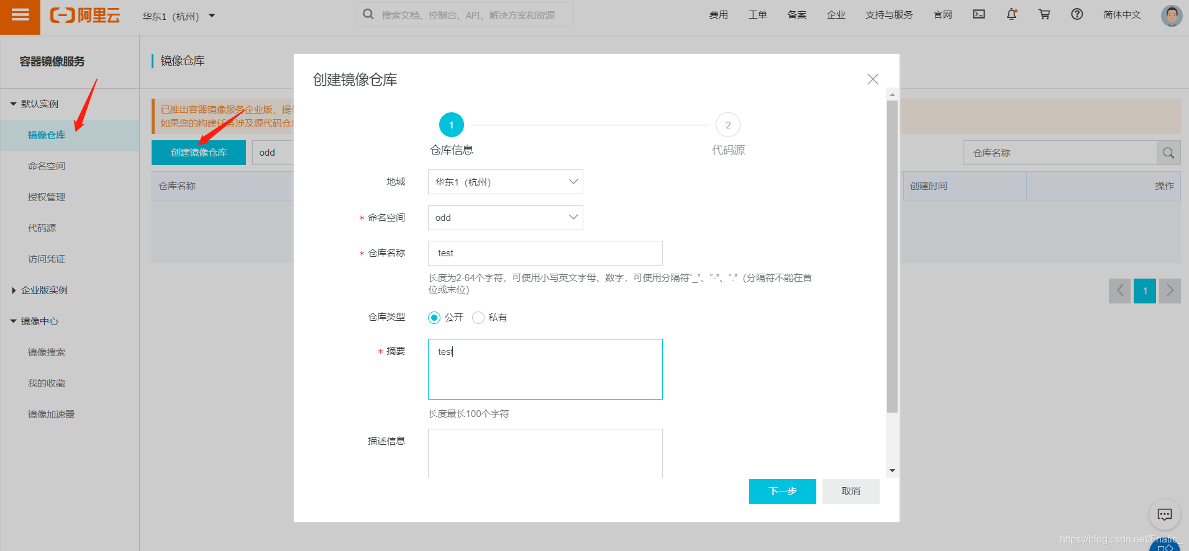Select 镜像搜索 in sidebar
The image size is (1189, 551).
[47, 352]
